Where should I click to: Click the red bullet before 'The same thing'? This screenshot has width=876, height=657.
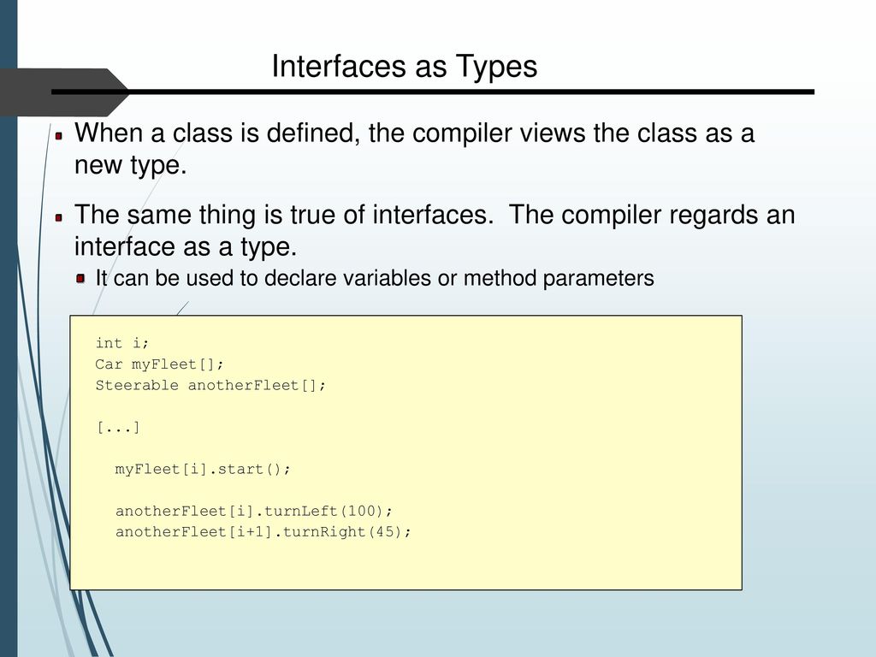[59, 216]
